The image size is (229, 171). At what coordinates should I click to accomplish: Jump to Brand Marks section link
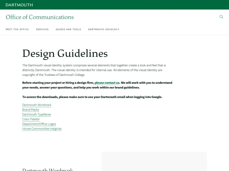31,110
